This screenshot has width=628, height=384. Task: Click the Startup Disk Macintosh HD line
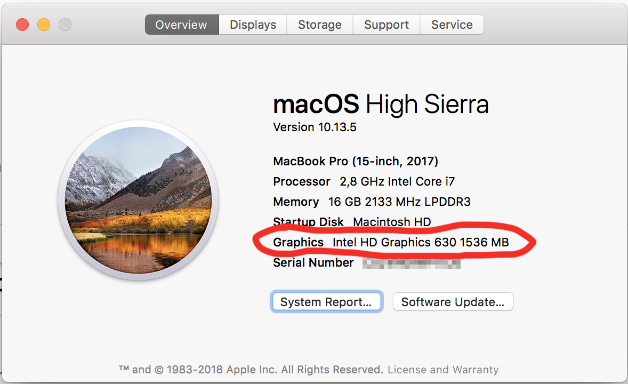352,222
